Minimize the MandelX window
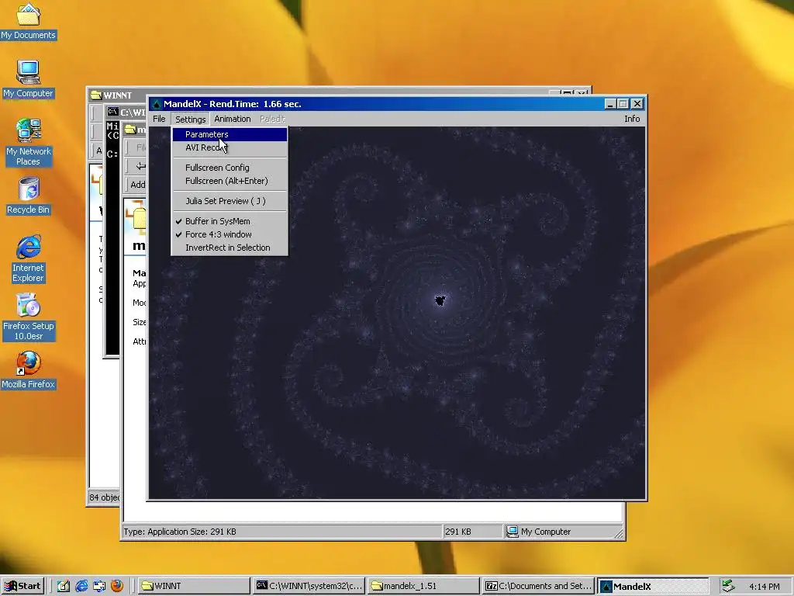Image resolution: width=794 pixels, height=596 pixels. pos(610,104)
